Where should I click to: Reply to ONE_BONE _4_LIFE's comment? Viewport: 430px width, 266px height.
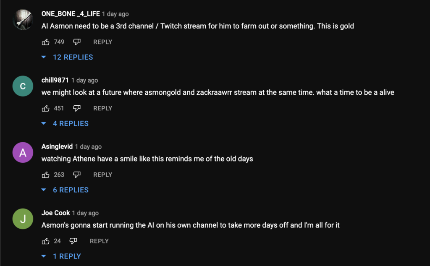pos(102,42)
